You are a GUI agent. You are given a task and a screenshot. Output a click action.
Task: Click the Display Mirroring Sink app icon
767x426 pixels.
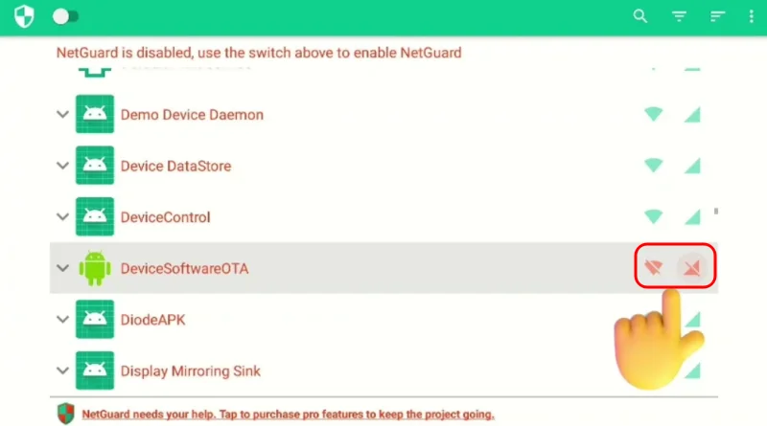94,370
